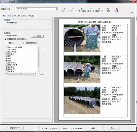
Task: Click attribute list scroll-down arrow
Action: 38,72
